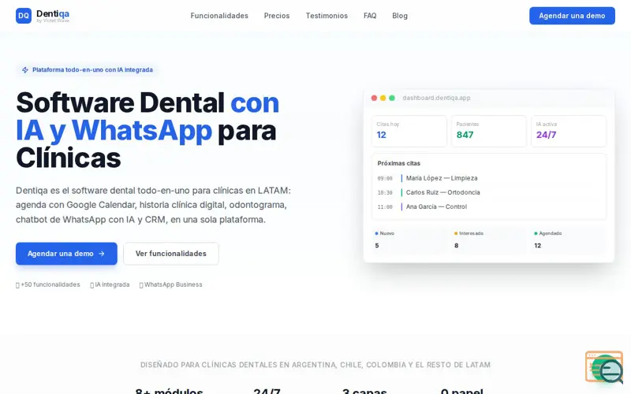Viewport: 631px width, 394px height.
Task: Click the red dot in dashboard mockup
Action: (374, 98)
